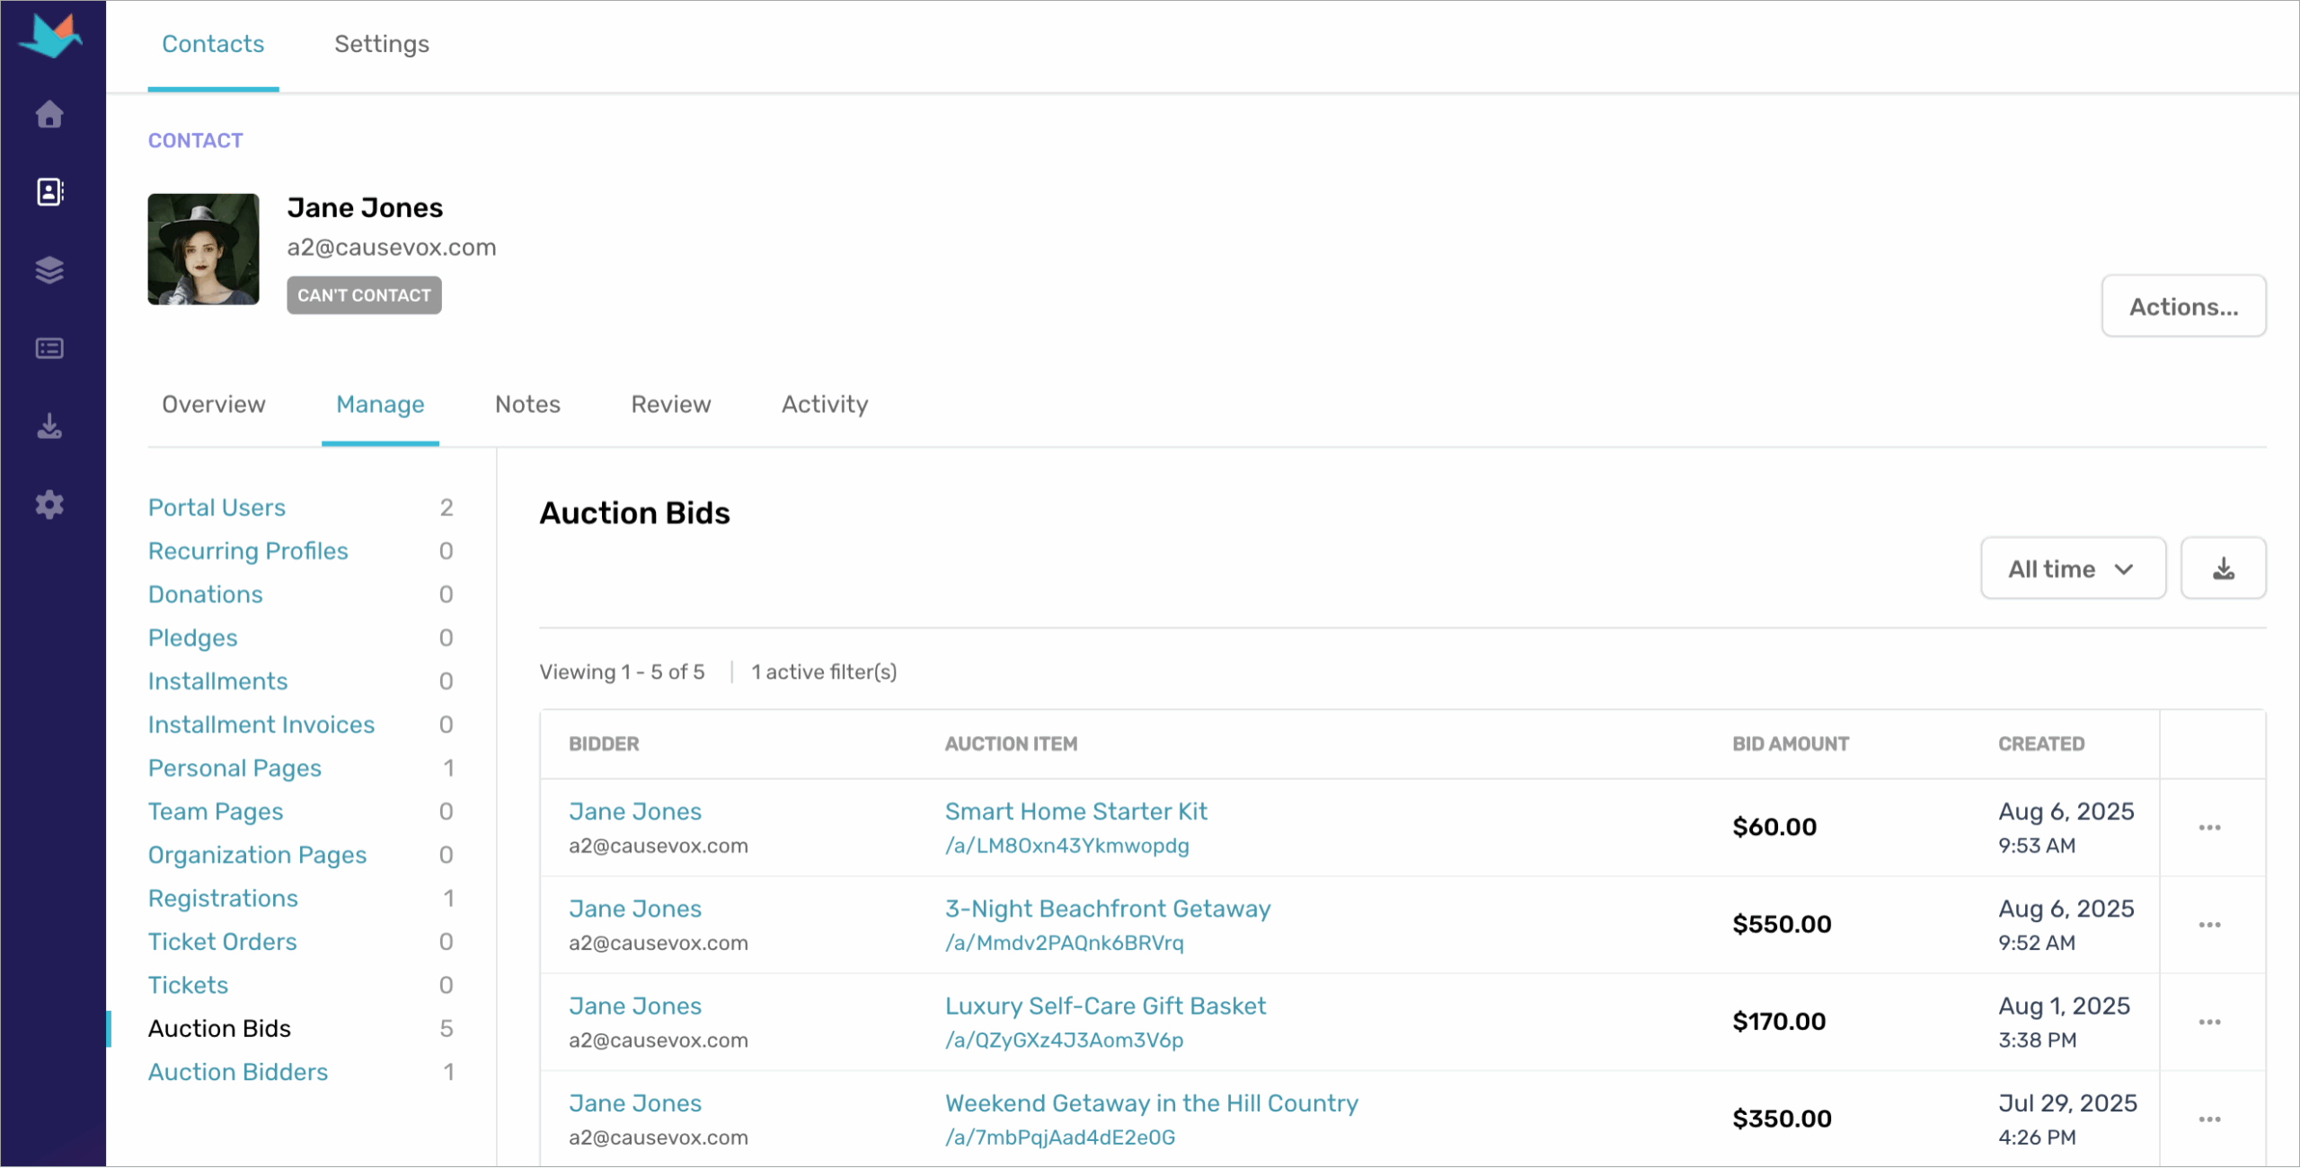Select Donations in side list

pyautogui.click(x=206, y=594)
